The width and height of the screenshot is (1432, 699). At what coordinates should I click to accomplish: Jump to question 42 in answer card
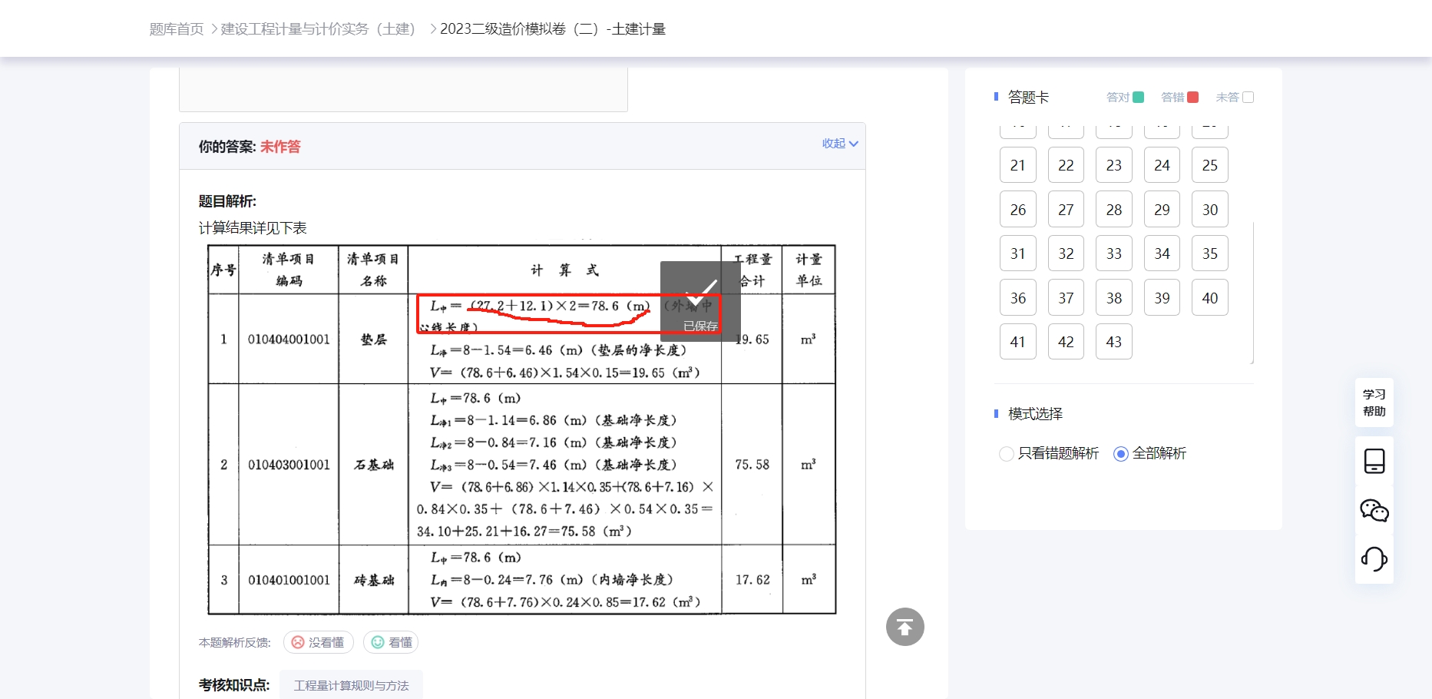[x=1066, y=342]
